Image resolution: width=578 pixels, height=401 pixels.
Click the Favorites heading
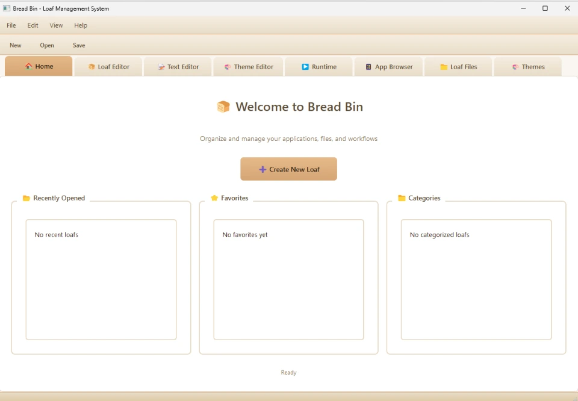pyautogui.click(x=235, y=198)
